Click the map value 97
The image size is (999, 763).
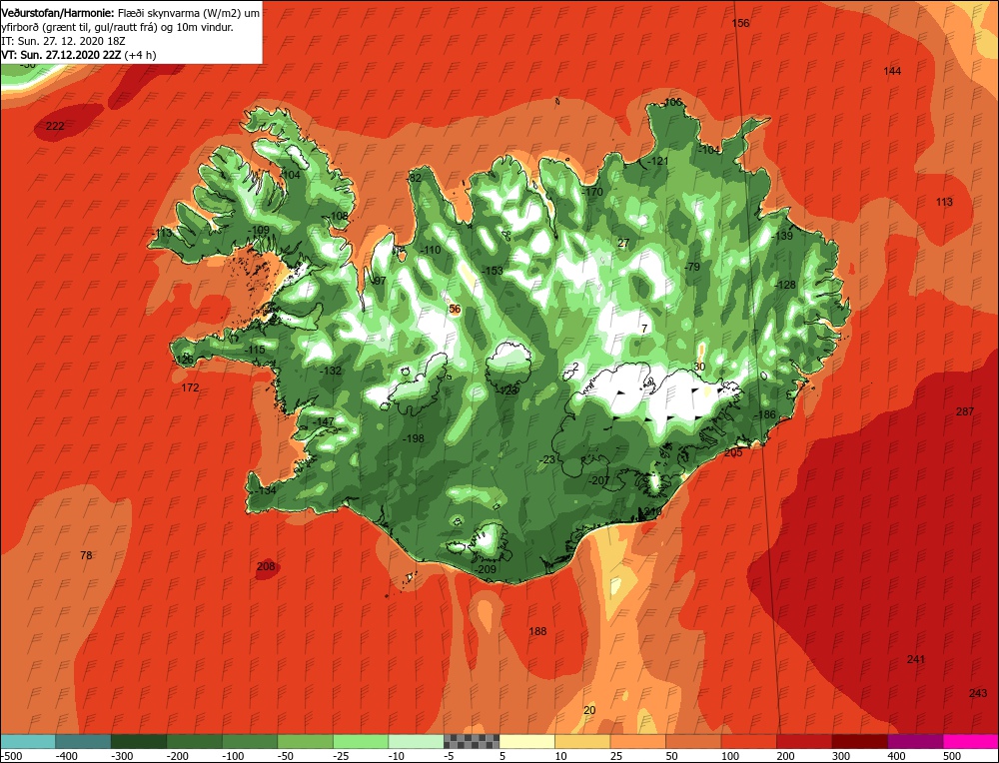pos(381,281)
